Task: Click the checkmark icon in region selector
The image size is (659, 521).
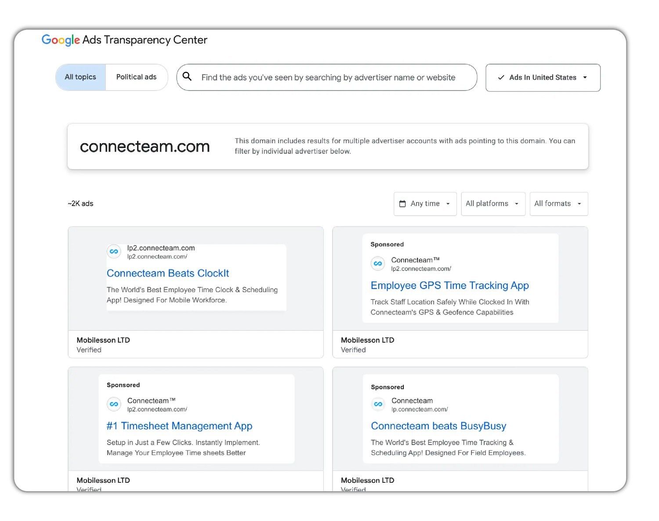Action: coord(501,77)
